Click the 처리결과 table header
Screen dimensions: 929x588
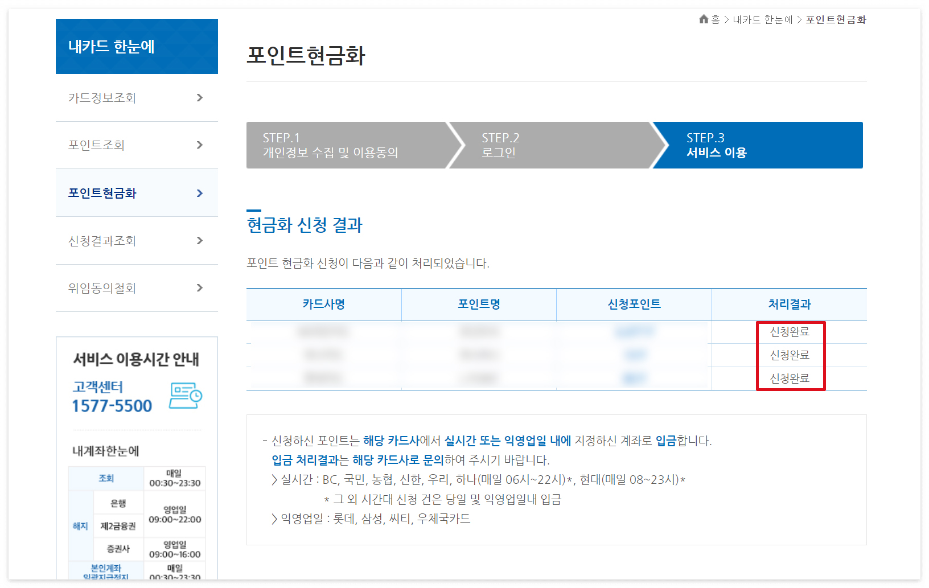pyautogui.click(x=790, y=304)
